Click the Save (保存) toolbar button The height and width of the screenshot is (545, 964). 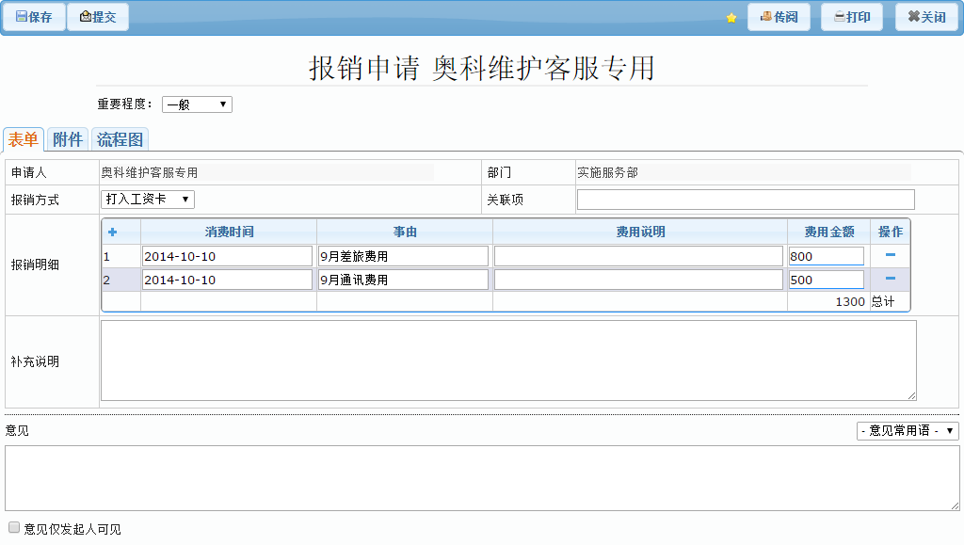(33, 17)
